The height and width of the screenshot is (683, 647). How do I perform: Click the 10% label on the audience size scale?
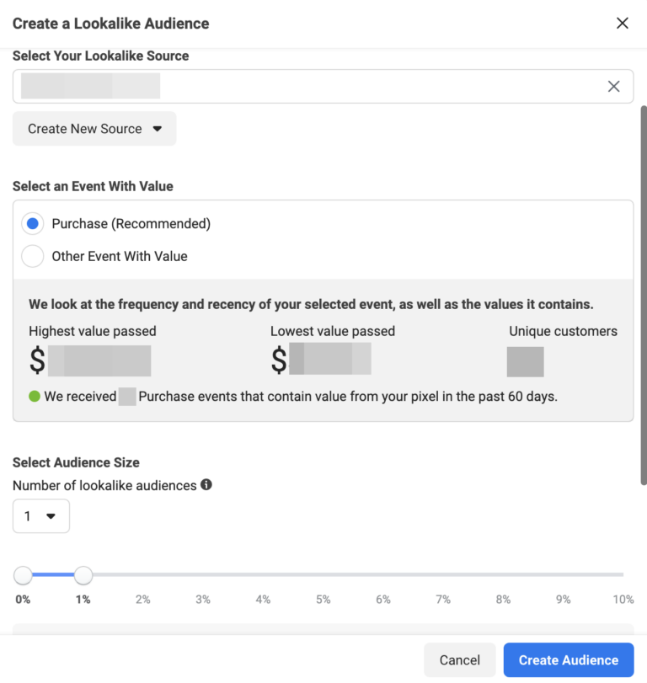tap(623, 599)
